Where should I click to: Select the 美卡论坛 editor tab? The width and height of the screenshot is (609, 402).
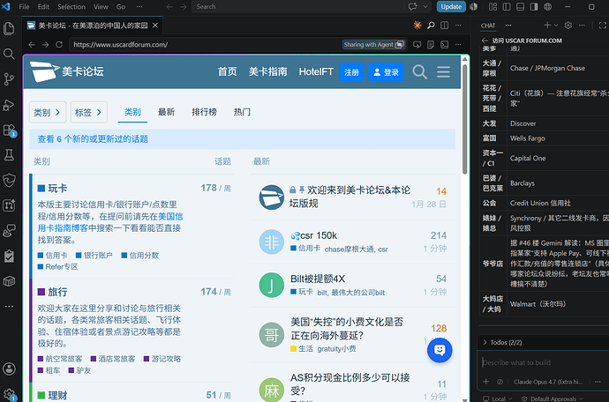coord(93,26)
